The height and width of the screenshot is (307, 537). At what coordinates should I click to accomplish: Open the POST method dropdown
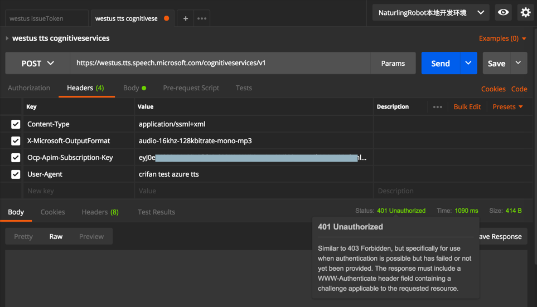click(x=37, y=64)
